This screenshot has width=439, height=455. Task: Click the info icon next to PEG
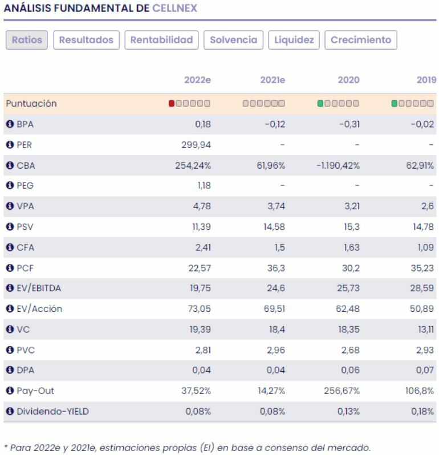9,186
